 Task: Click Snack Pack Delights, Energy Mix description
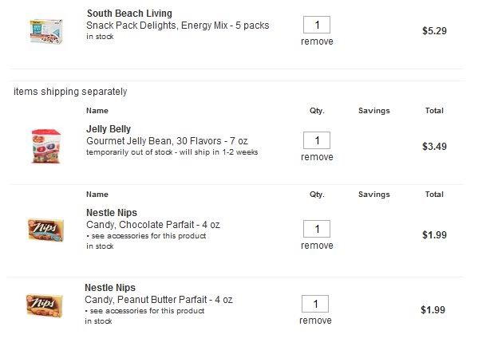click(177, 26)
